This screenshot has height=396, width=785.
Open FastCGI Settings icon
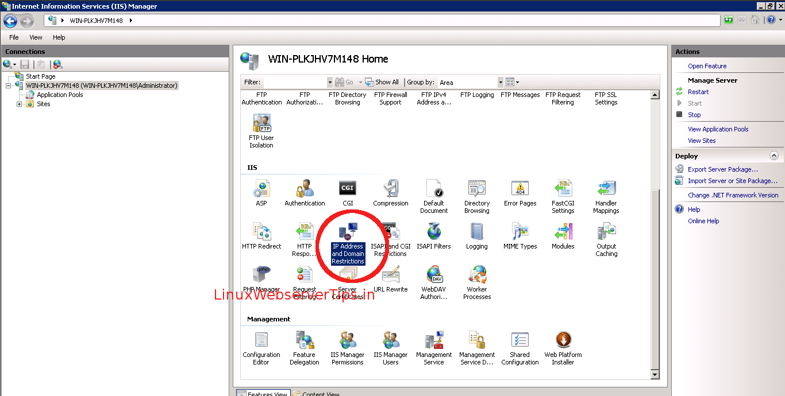click(563, 196)
